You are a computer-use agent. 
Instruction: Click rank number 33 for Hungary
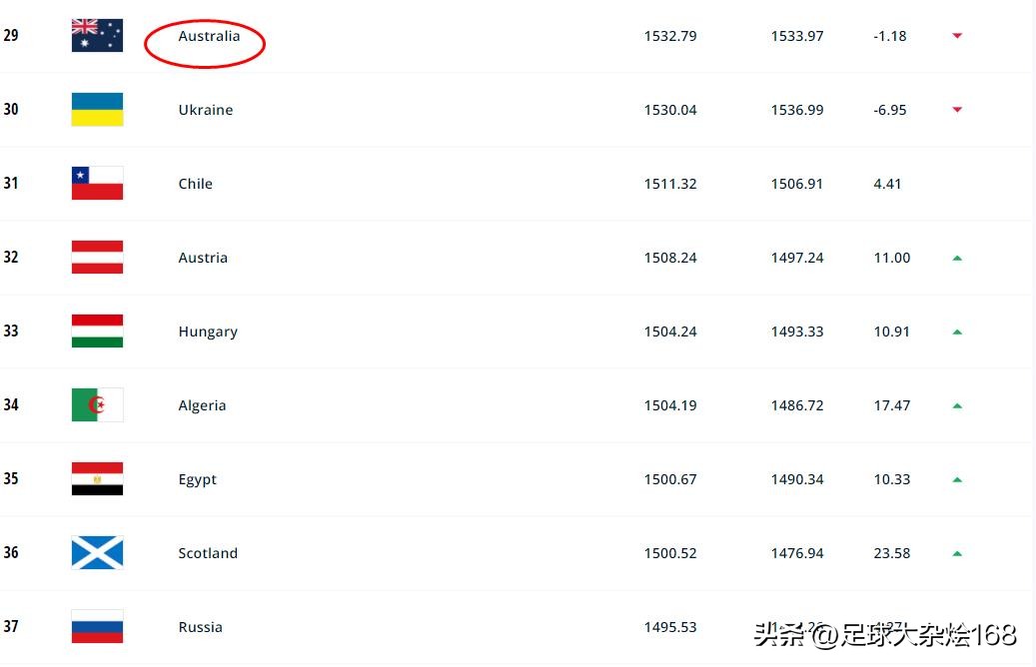[11, 332]
